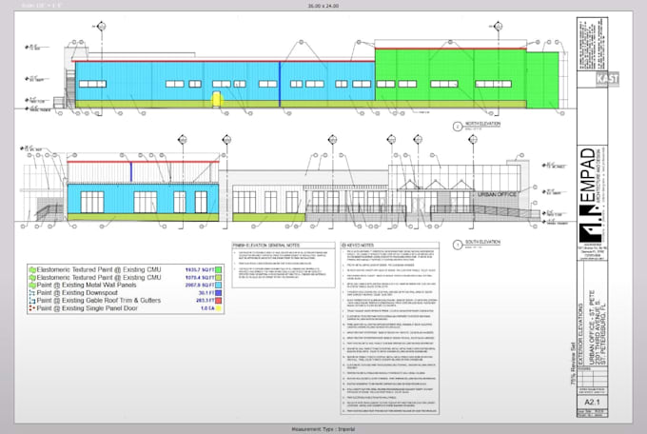Click the 283.3 FT trim quantity
The width and height of the screenshot is (647, 434).
[206, 301]
